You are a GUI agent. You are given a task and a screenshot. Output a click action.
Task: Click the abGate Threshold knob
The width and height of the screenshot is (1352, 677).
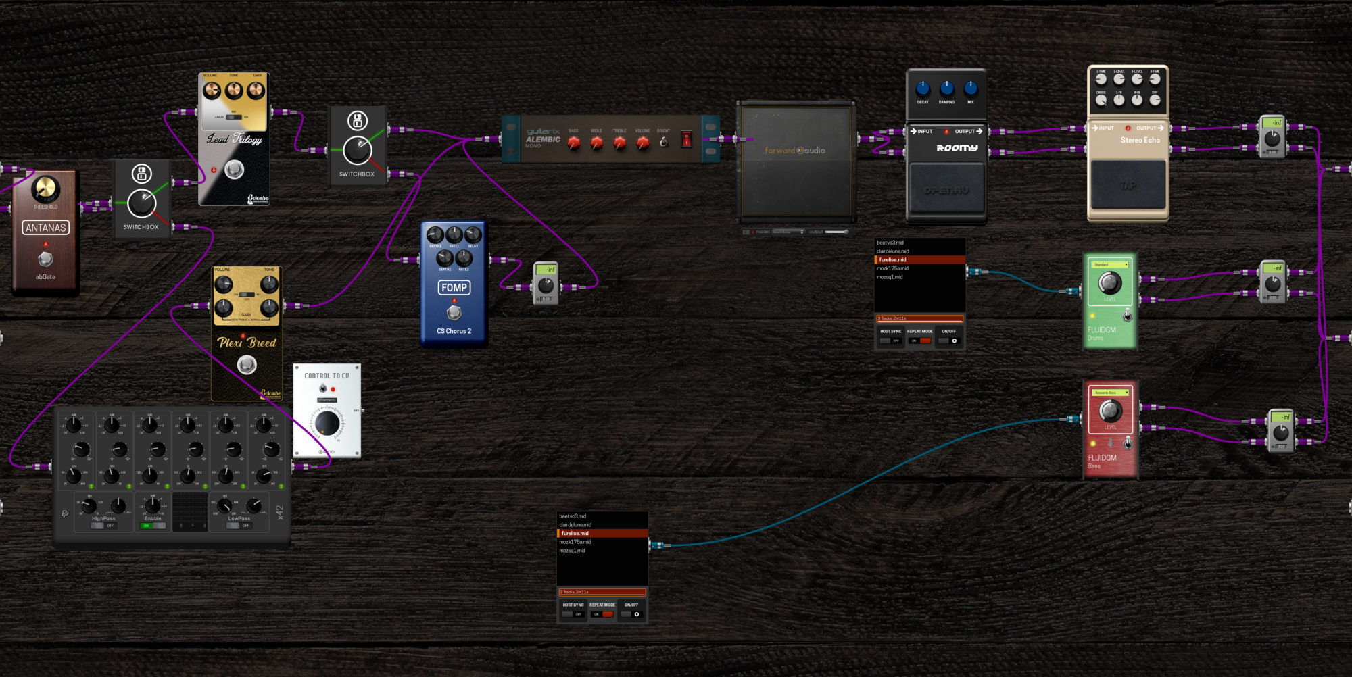pos(46,189)
